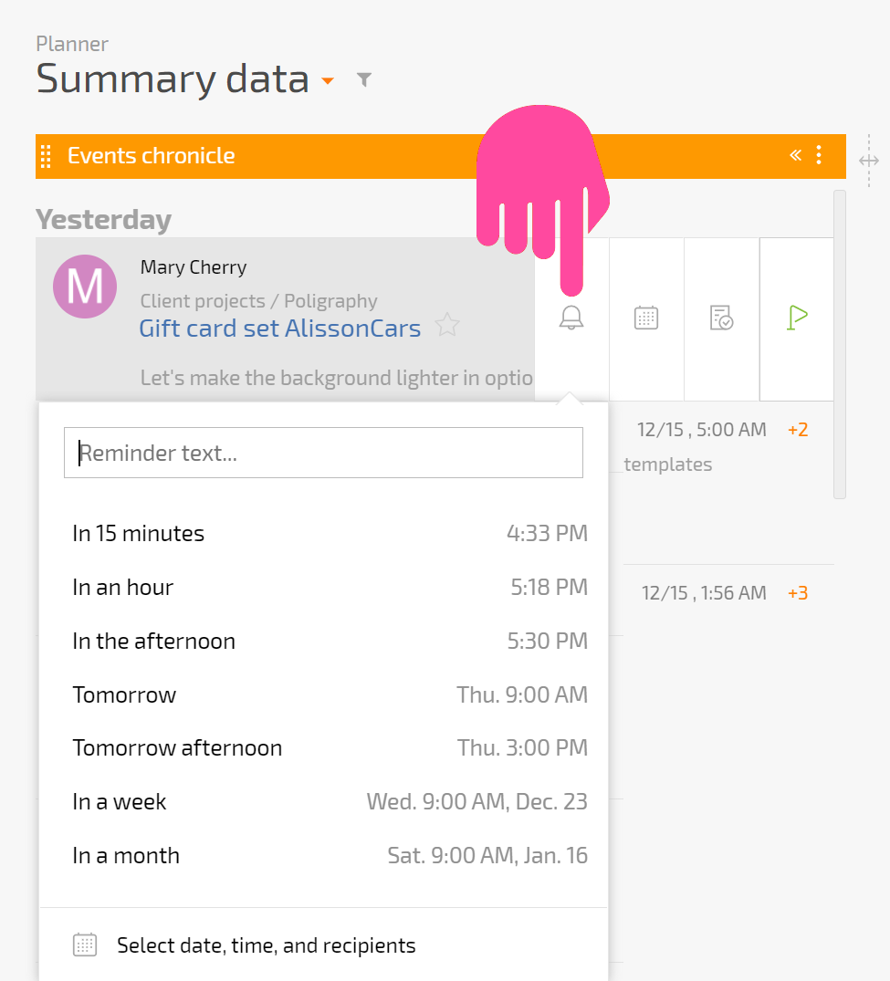Expand the Summary data dropdown arrow
This screenshot has height=981, width=890.
[328, 80]
